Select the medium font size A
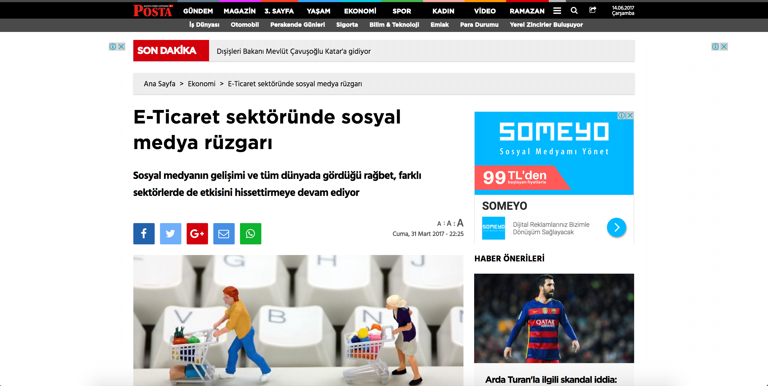The height and width of the screenshot is (386, 768). [449, 224]
